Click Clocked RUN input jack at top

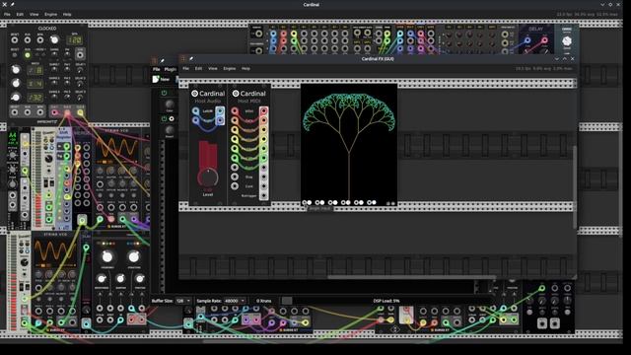28,40
